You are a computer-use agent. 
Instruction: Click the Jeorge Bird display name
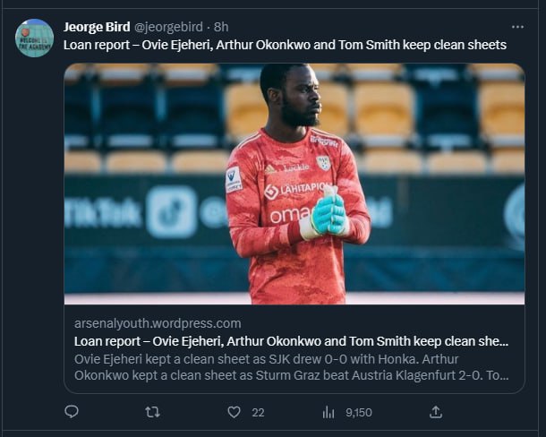(98, 27)
